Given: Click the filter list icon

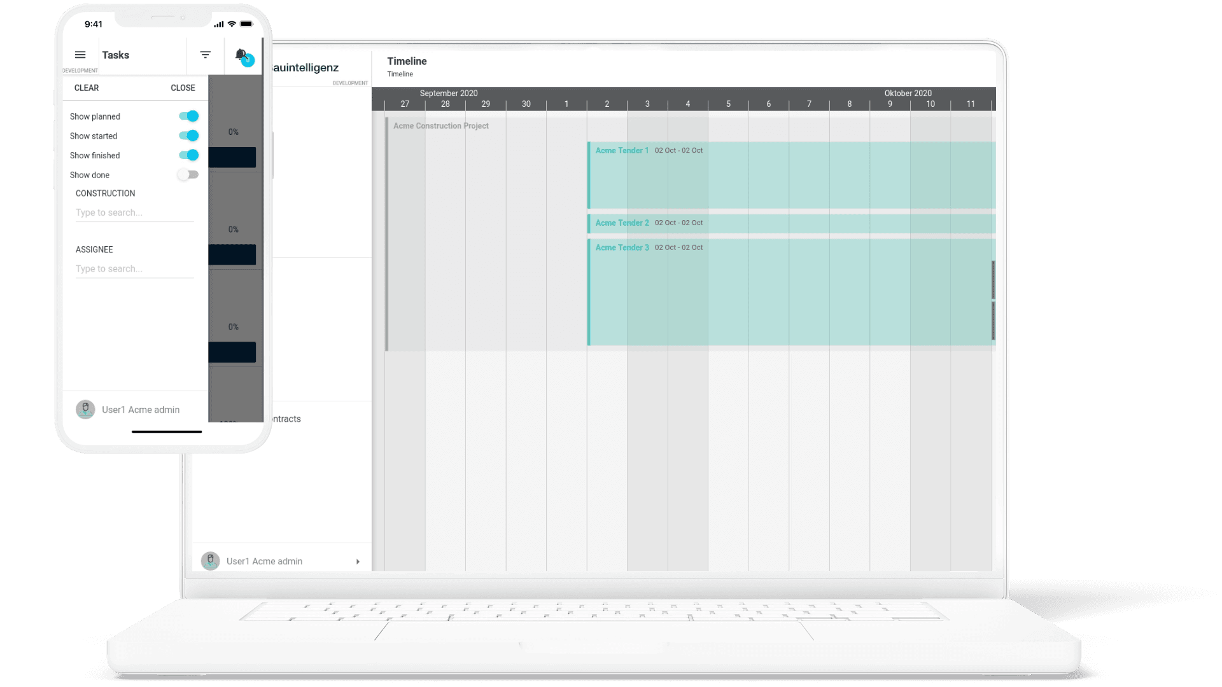Looking at the screenshot, I should tap(205, 55).
